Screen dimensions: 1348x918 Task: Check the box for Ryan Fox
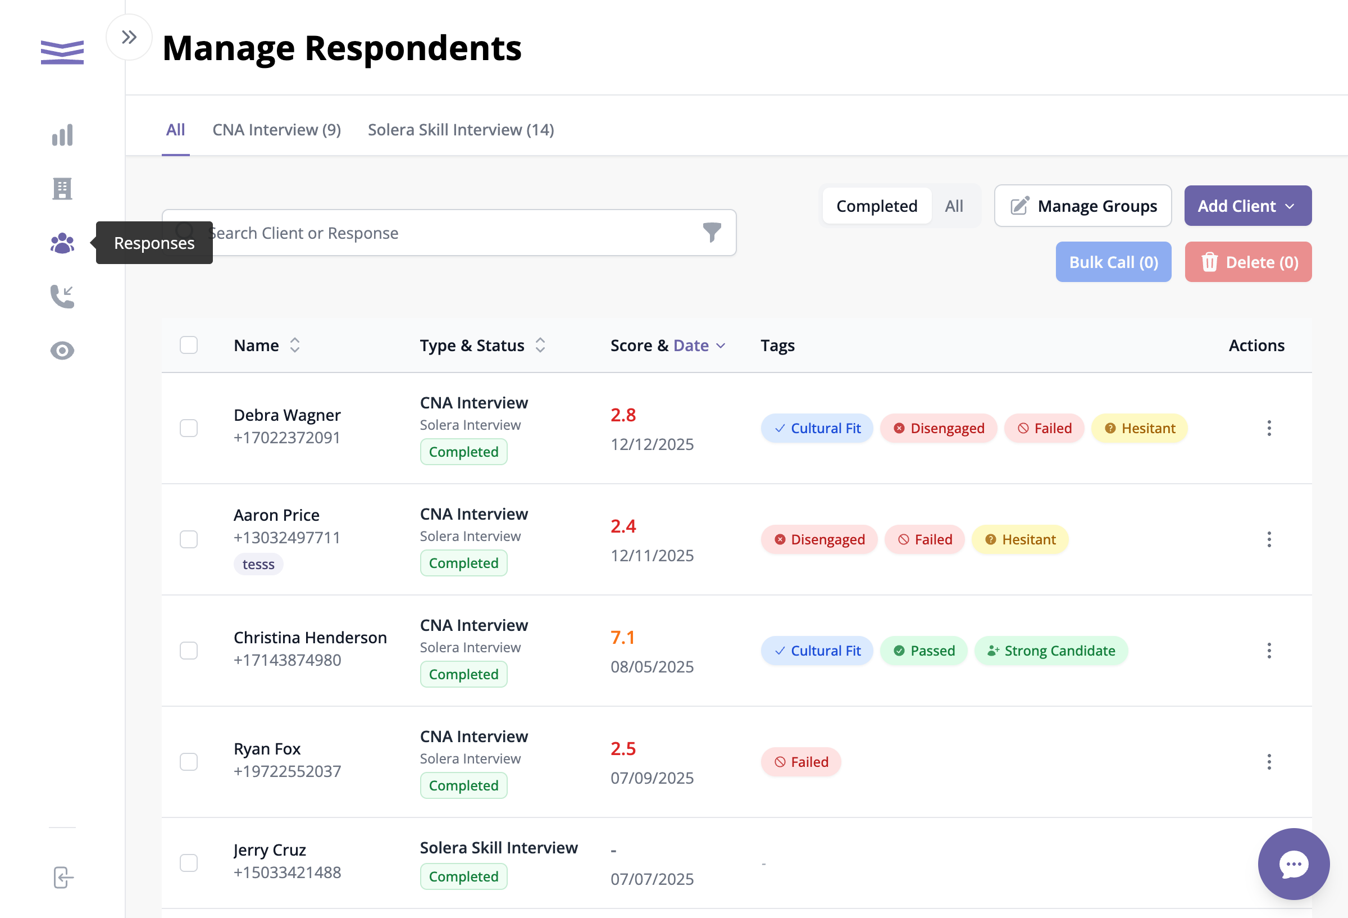189,762
